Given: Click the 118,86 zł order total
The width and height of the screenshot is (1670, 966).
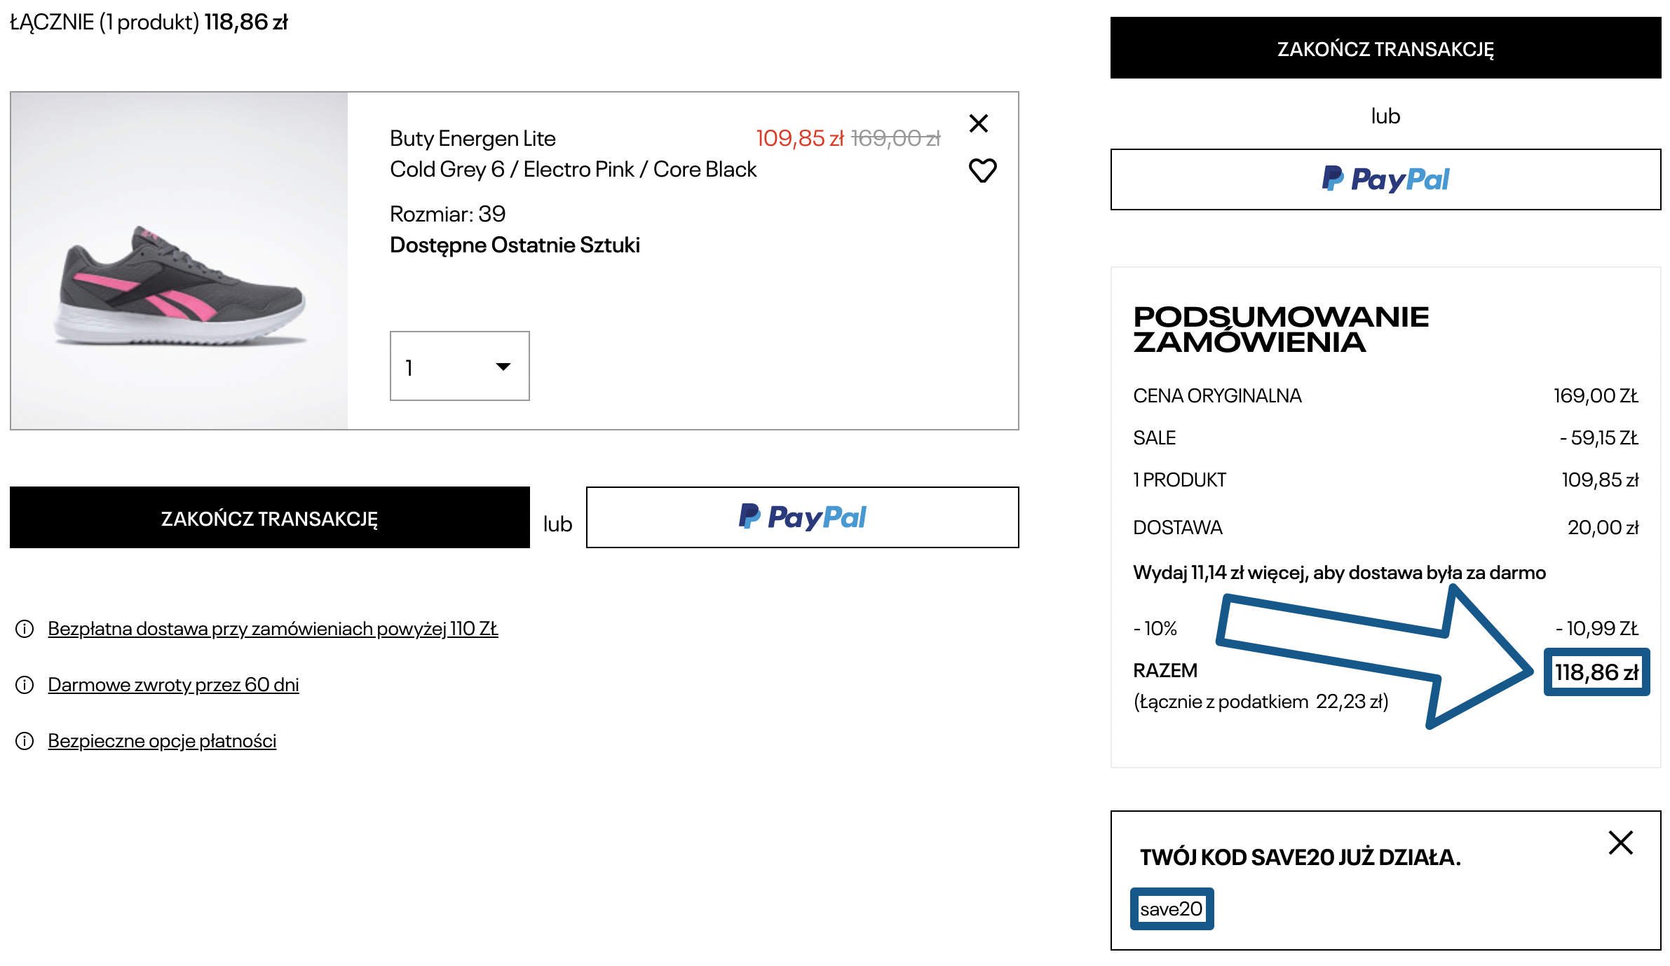Looking at the screenshot, I should (1596, 672).
